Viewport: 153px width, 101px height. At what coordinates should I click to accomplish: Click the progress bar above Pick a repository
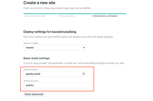click(75, 14)
